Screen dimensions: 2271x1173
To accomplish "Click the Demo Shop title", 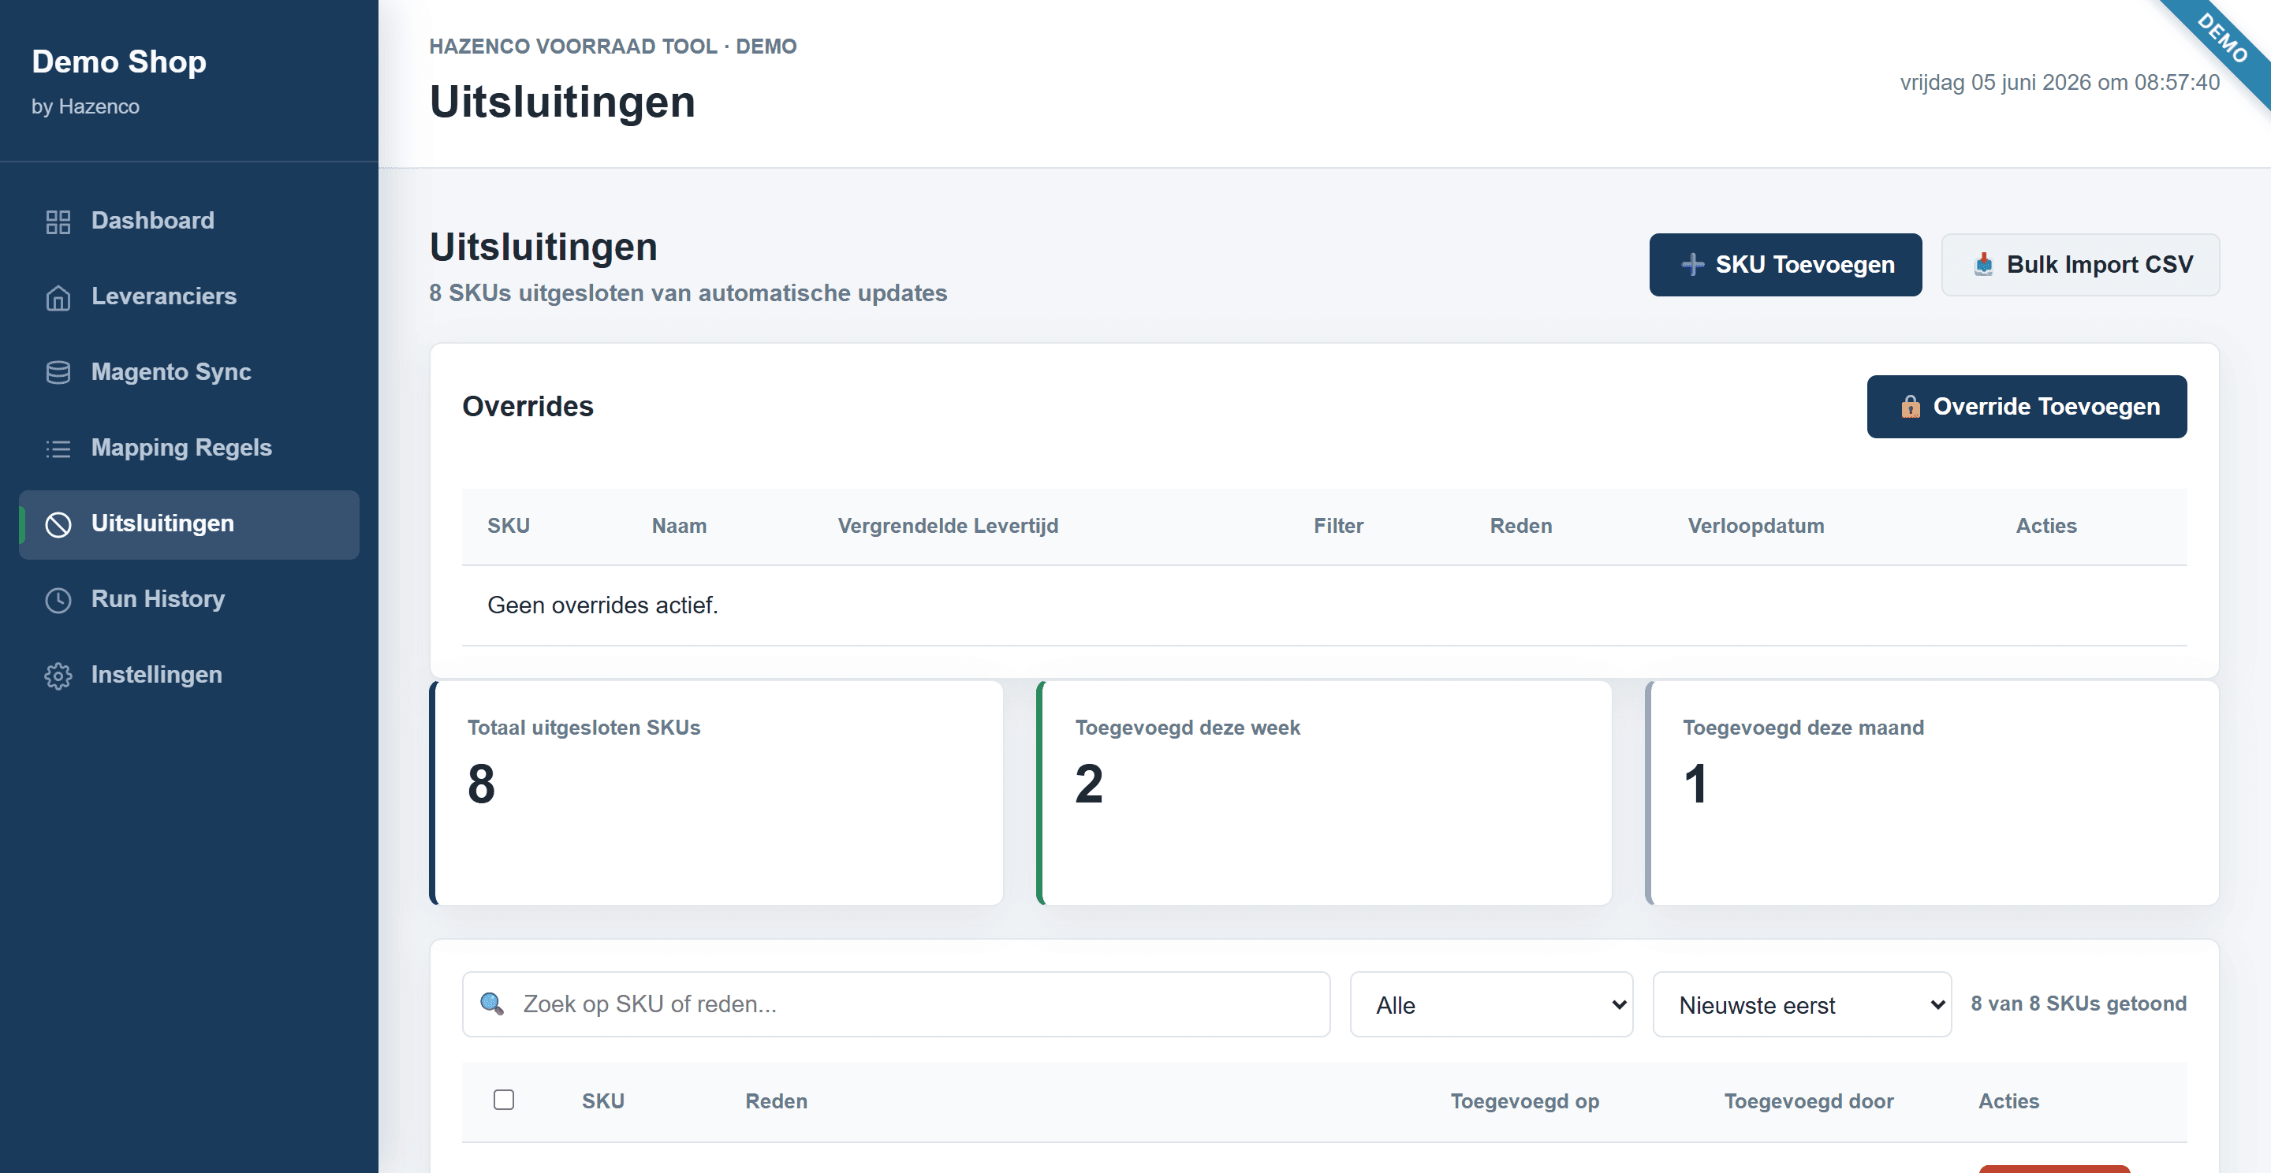I will coord(119,61).
